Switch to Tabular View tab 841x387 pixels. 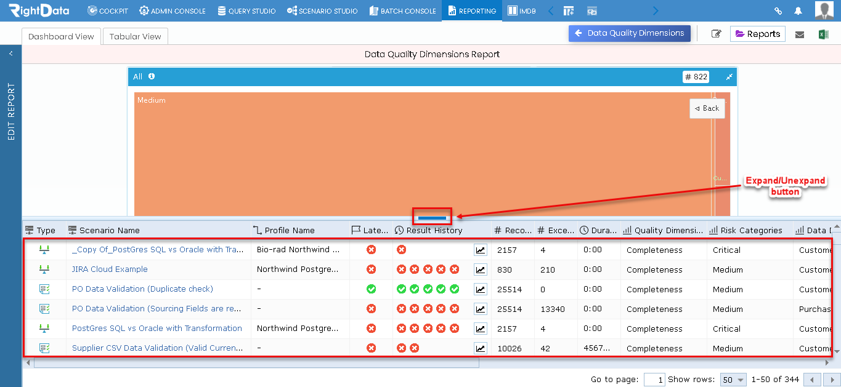[x=135, y=36]
